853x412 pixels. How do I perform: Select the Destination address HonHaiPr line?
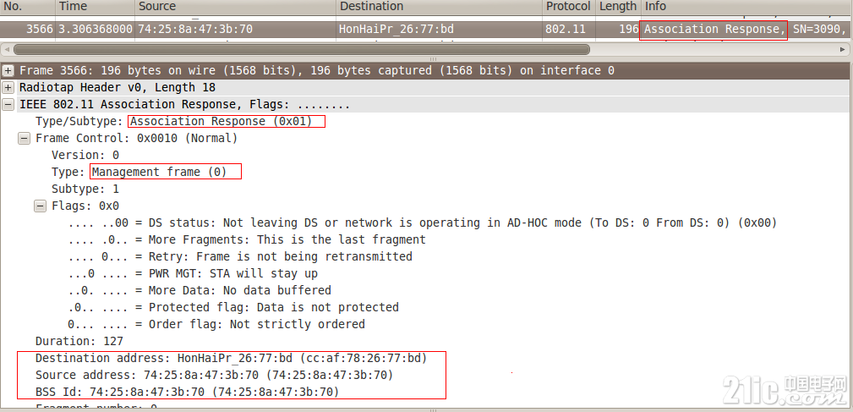point(231,358)
